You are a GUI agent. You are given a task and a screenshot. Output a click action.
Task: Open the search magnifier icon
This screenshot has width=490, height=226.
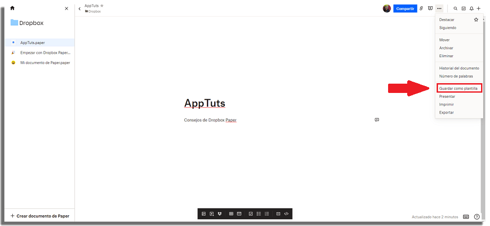455,9
